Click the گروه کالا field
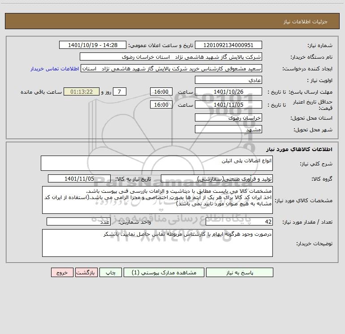 pos(217,178)
